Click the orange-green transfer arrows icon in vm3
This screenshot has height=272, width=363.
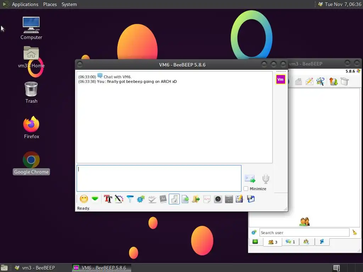pyautogui.click(x=334, y=81)
